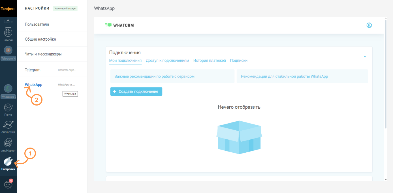Viewport: 393px width, 193px height.
Task: Click the scrollbar down arrow
Action: point(386,179)
